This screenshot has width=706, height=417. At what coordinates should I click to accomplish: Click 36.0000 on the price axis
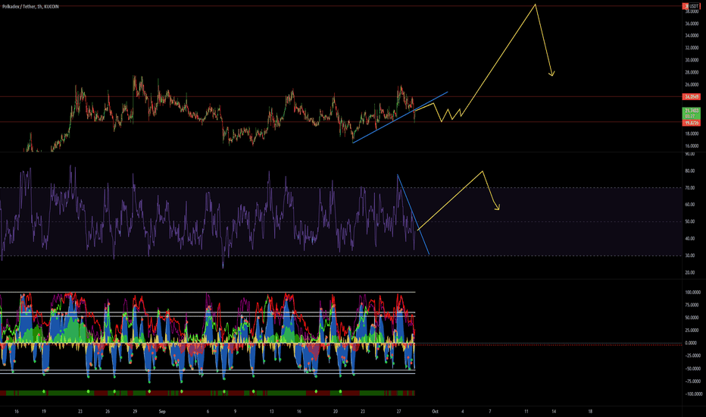tap(692, 24)
